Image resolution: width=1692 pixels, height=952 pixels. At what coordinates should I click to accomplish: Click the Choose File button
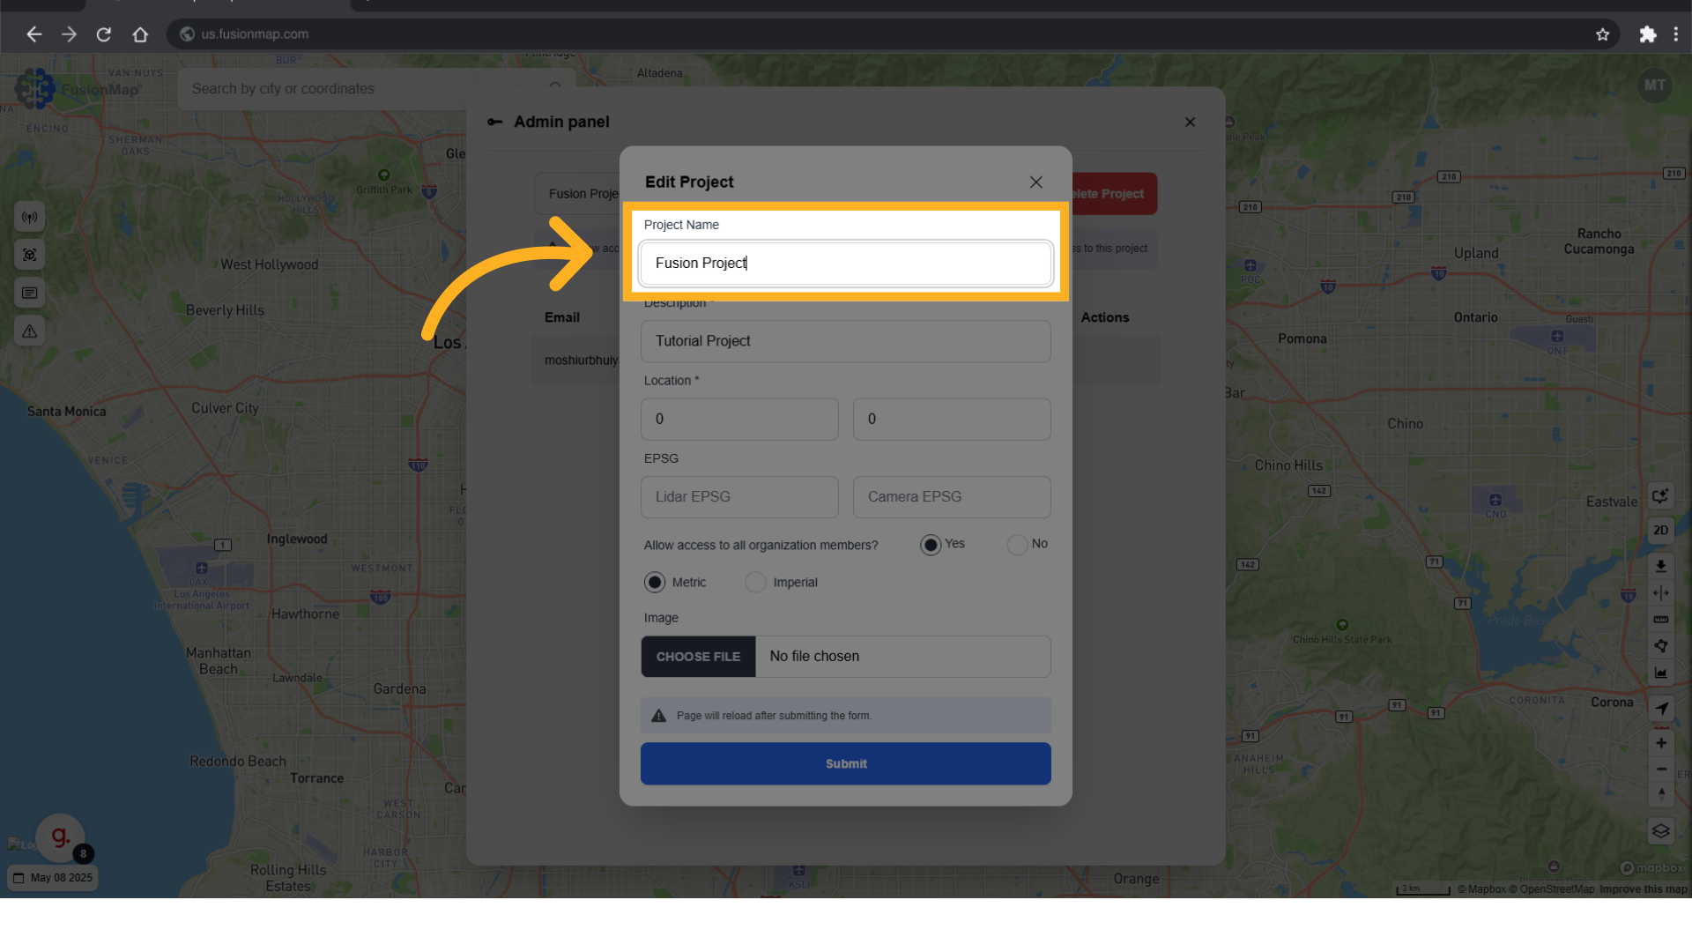pyautogui.click(x=698, y=657)
